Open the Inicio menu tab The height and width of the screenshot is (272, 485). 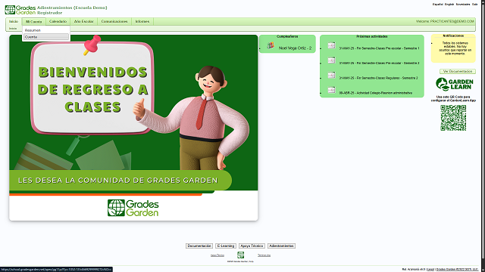pyautogui.click(x=14, y=21)
